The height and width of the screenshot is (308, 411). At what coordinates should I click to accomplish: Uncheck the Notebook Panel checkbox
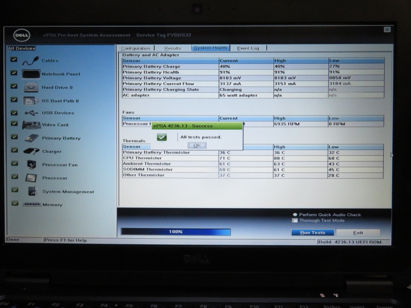point(14,73)
